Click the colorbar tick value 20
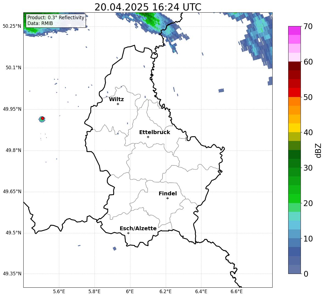The height and width of the screenshot is (297, 325). click(308, 204)
